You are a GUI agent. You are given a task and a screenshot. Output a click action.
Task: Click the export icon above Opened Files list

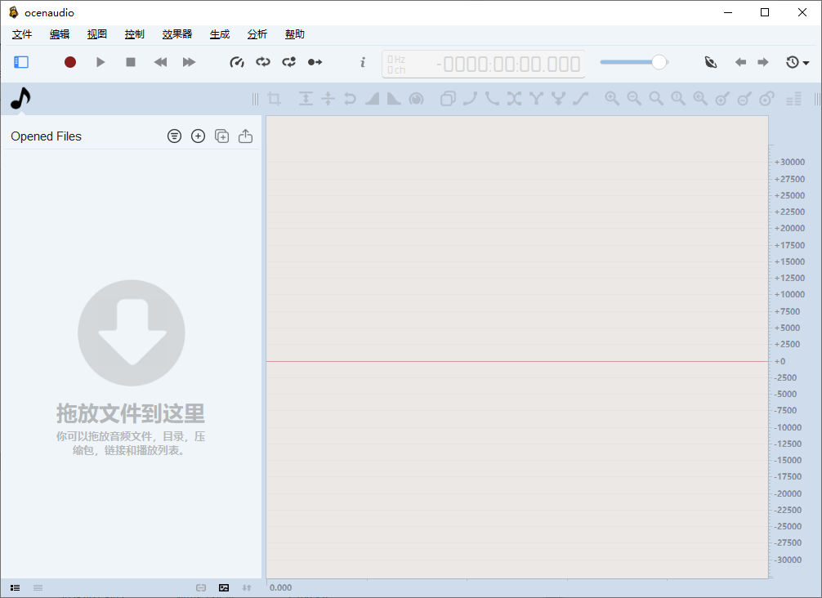pos(245,136)
